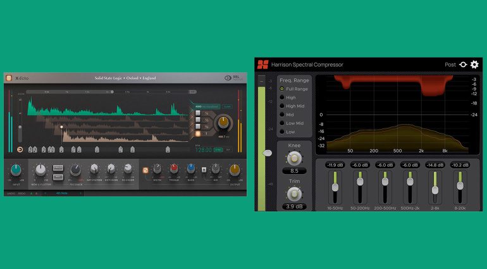The width and height of the screenshot is (487, 269).
Task: Click the minus button atop the green meter
Action: (x=261, y=81)
